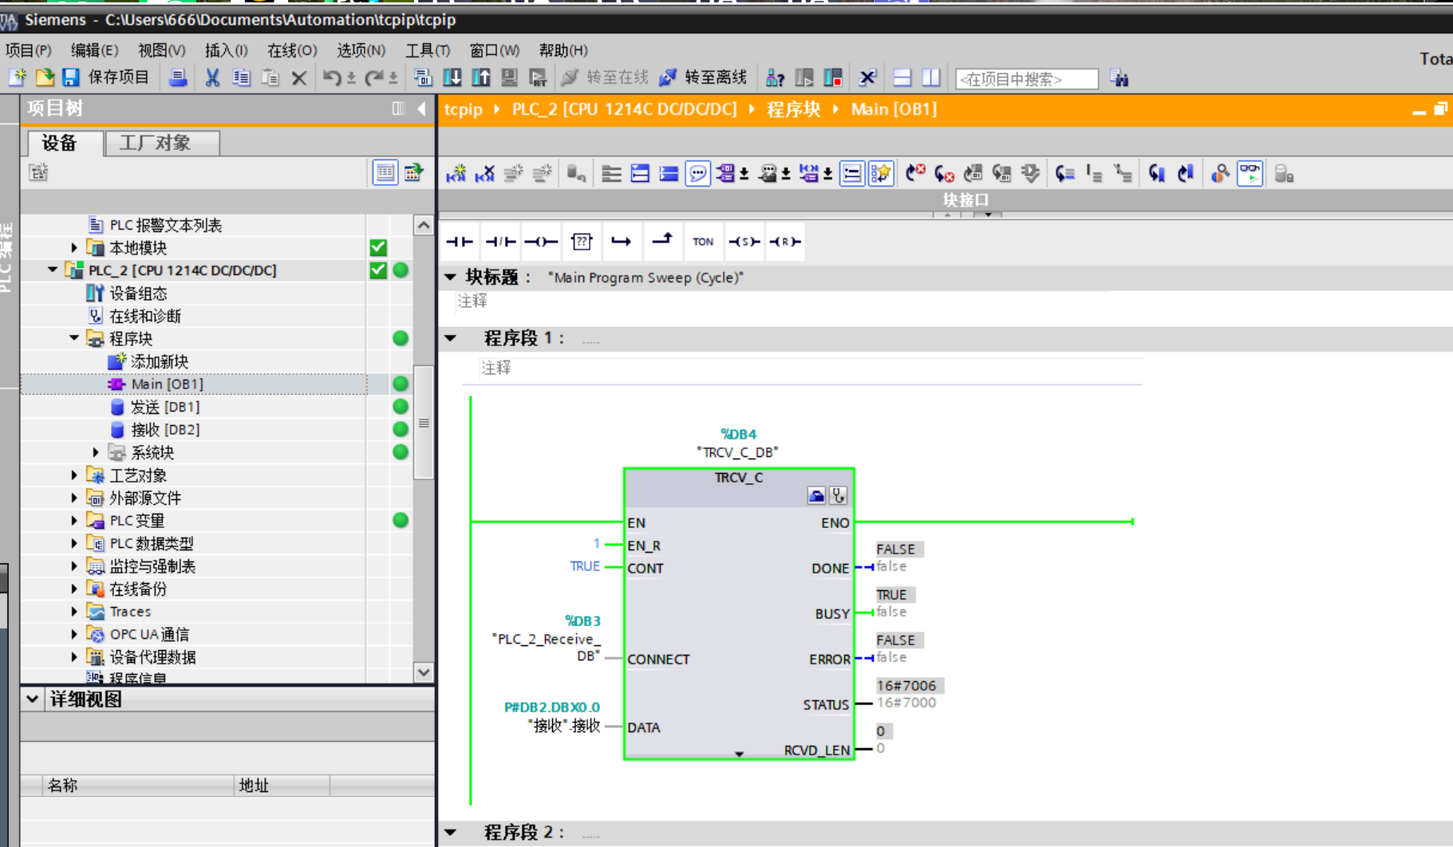Split the editor area horizontally
The height and width of the screenshot is (847, 1453).
[x=902, y=77]
